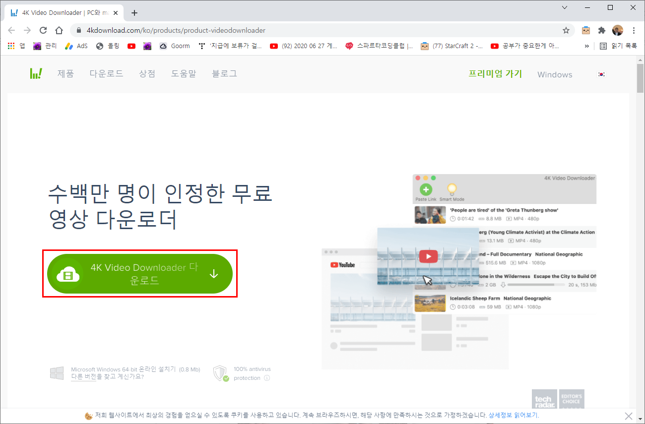
Task: Open the extensions puzzle icon
Action: pos(602,30)
